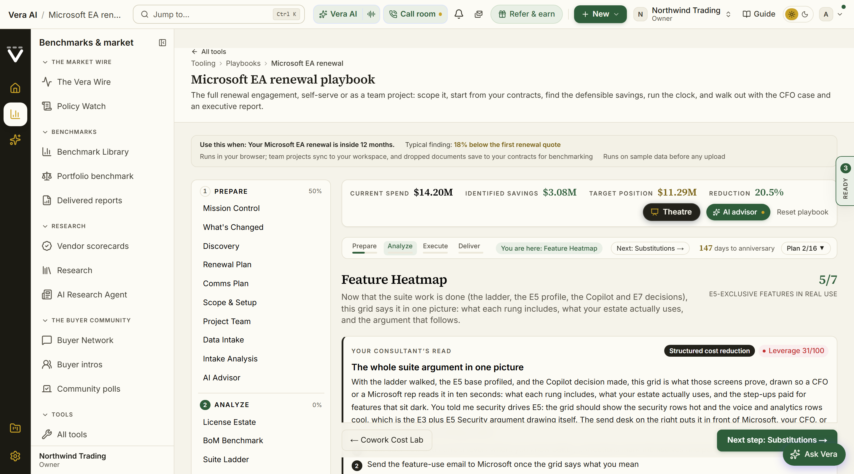Open Buyer intros people icon
Screen dimensions: 854x474
click(47, 365)
